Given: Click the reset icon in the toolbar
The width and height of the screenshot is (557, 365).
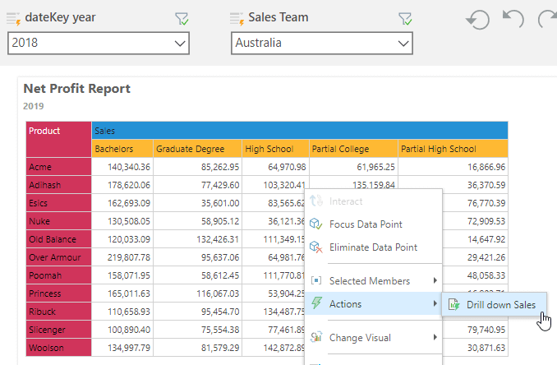Looking at the screenshot, I should (478, 20).
